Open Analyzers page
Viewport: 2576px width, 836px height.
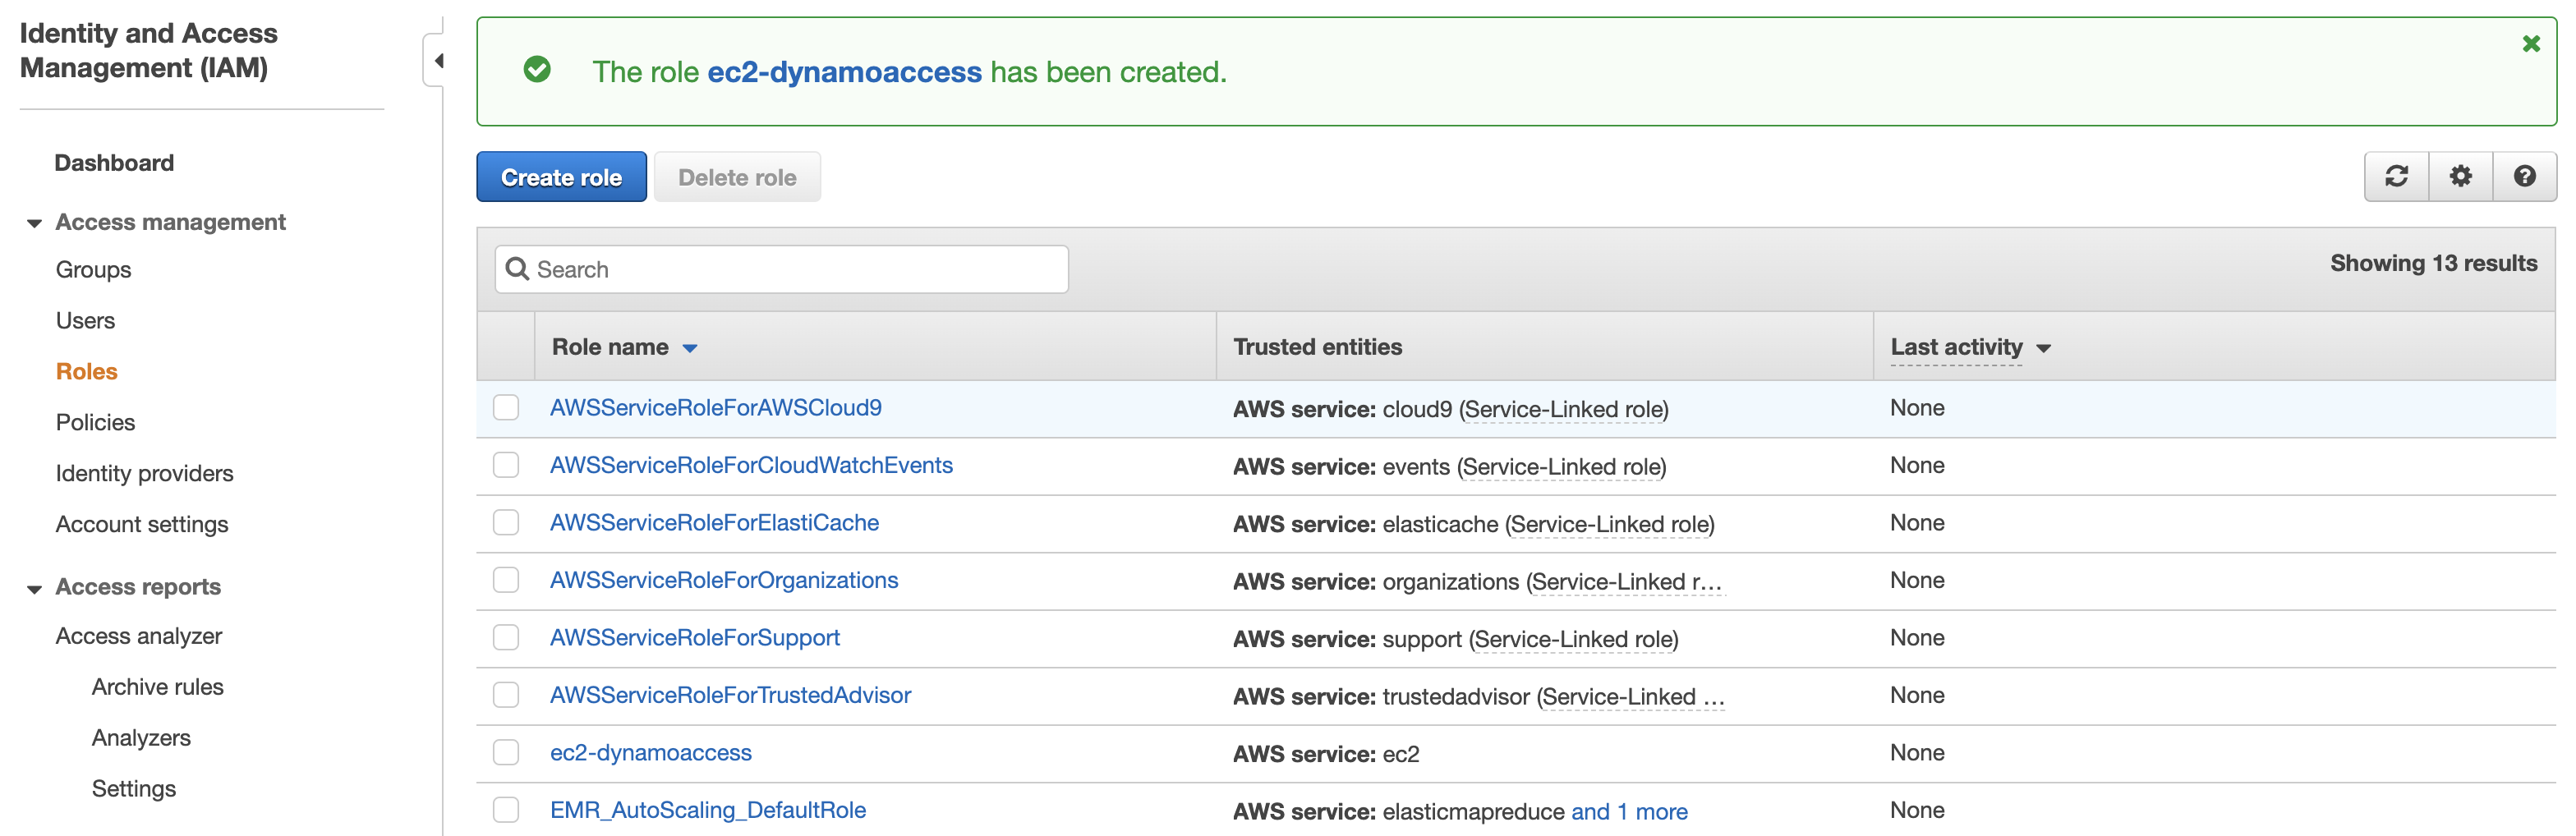click(x=141, y=738)
